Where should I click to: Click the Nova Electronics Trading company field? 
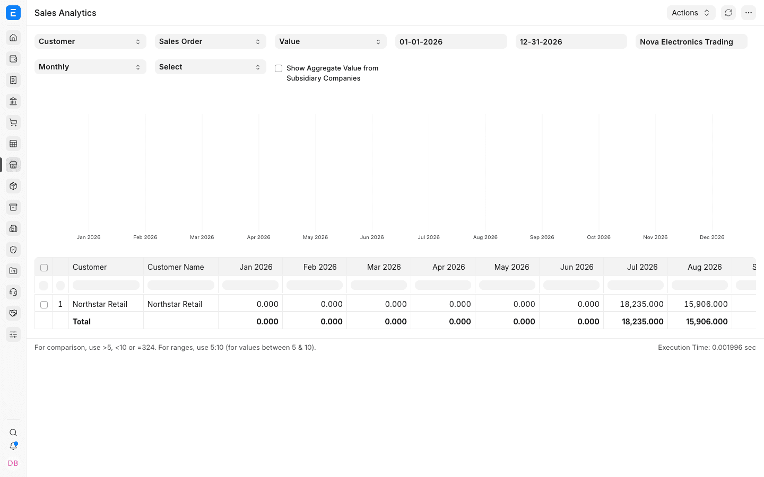(691, 41)
